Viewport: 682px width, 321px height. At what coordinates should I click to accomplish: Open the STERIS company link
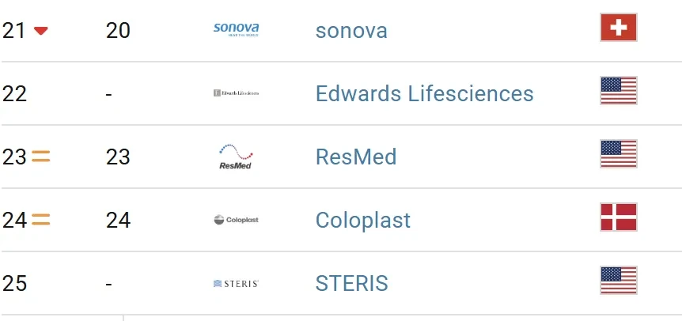click(351, 284)
